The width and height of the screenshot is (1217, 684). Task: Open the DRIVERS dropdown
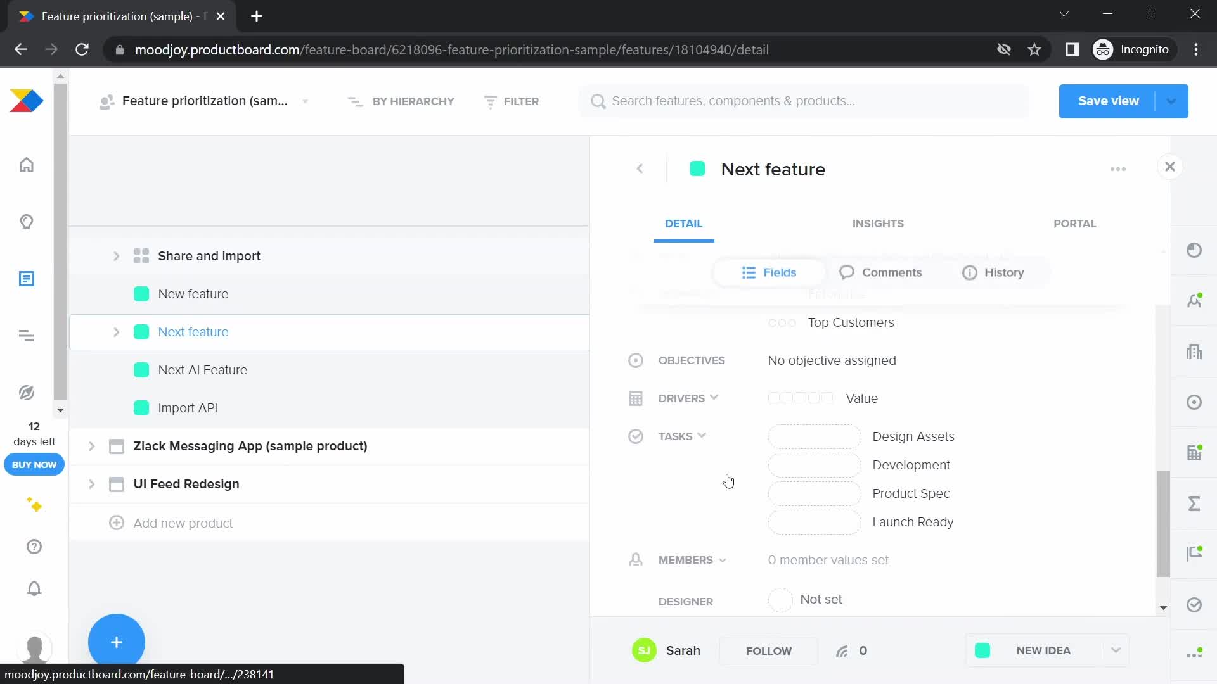[688, 398]
